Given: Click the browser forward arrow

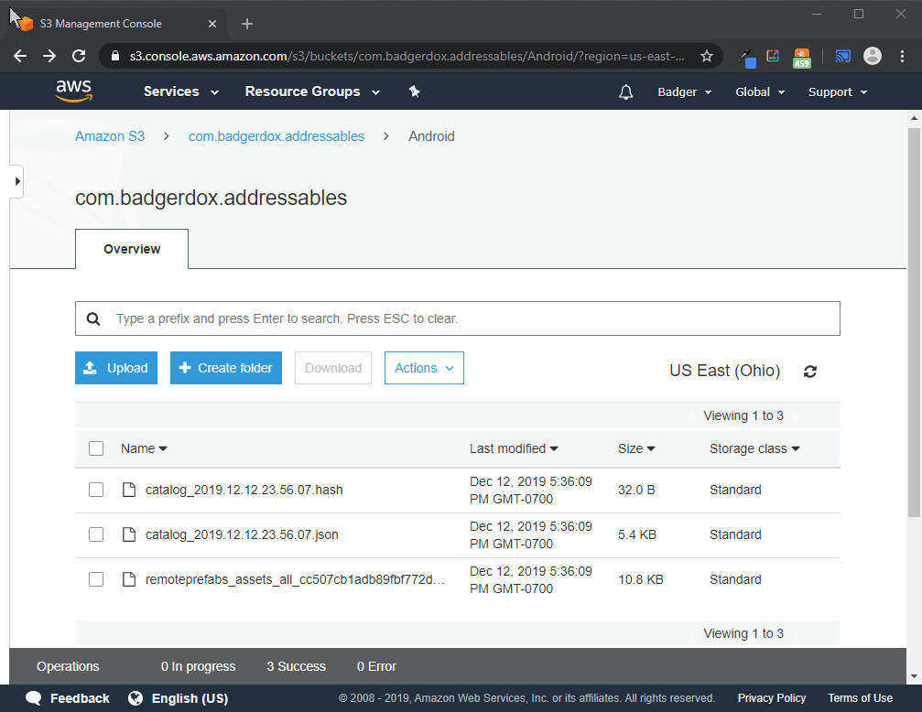Looking at the screenshot, I should (49, 56).
